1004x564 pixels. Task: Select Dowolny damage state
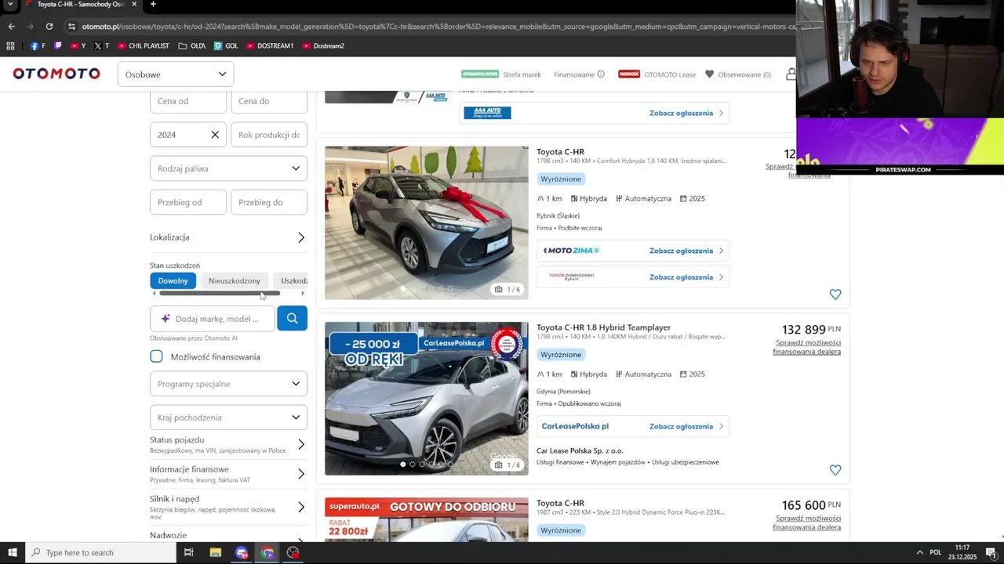coord(173,280)
